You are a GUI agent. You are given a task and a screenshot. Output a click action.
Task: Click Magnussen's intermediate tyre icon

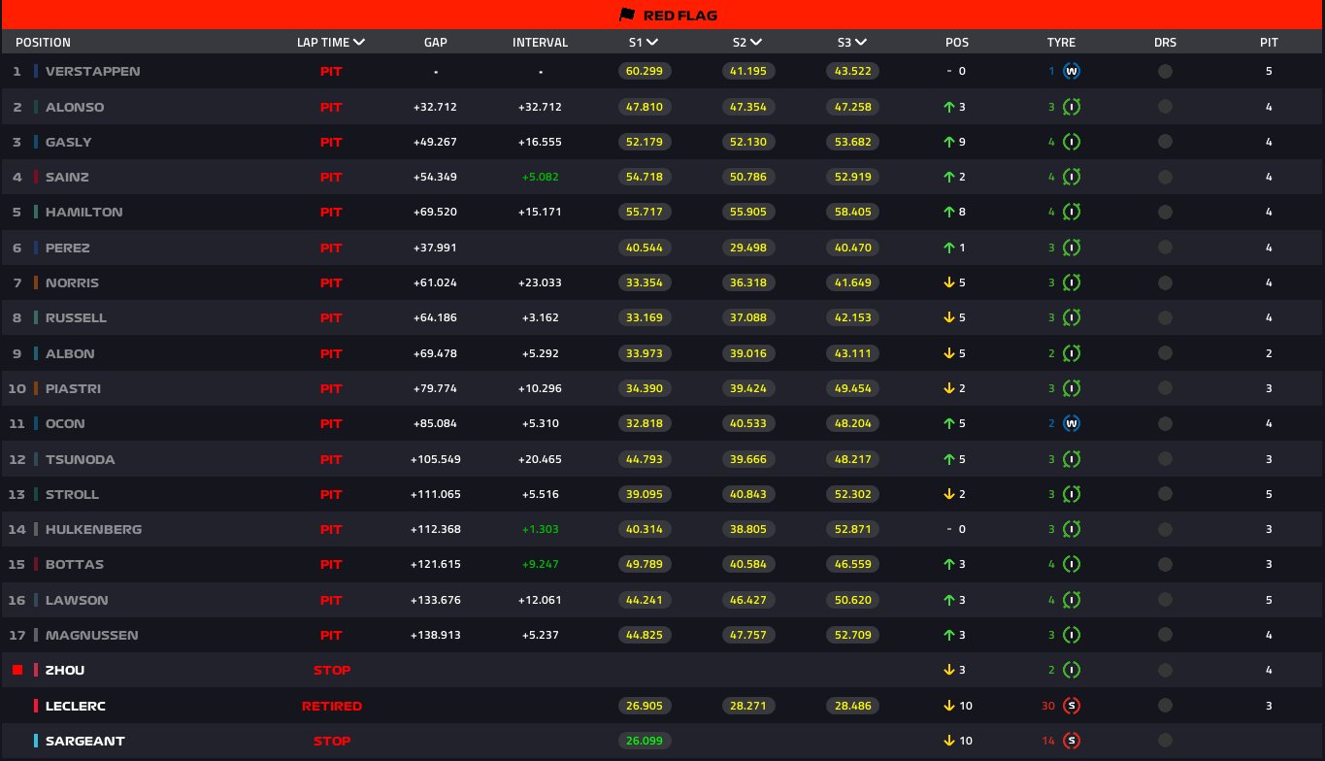(x=1072, y=635)
